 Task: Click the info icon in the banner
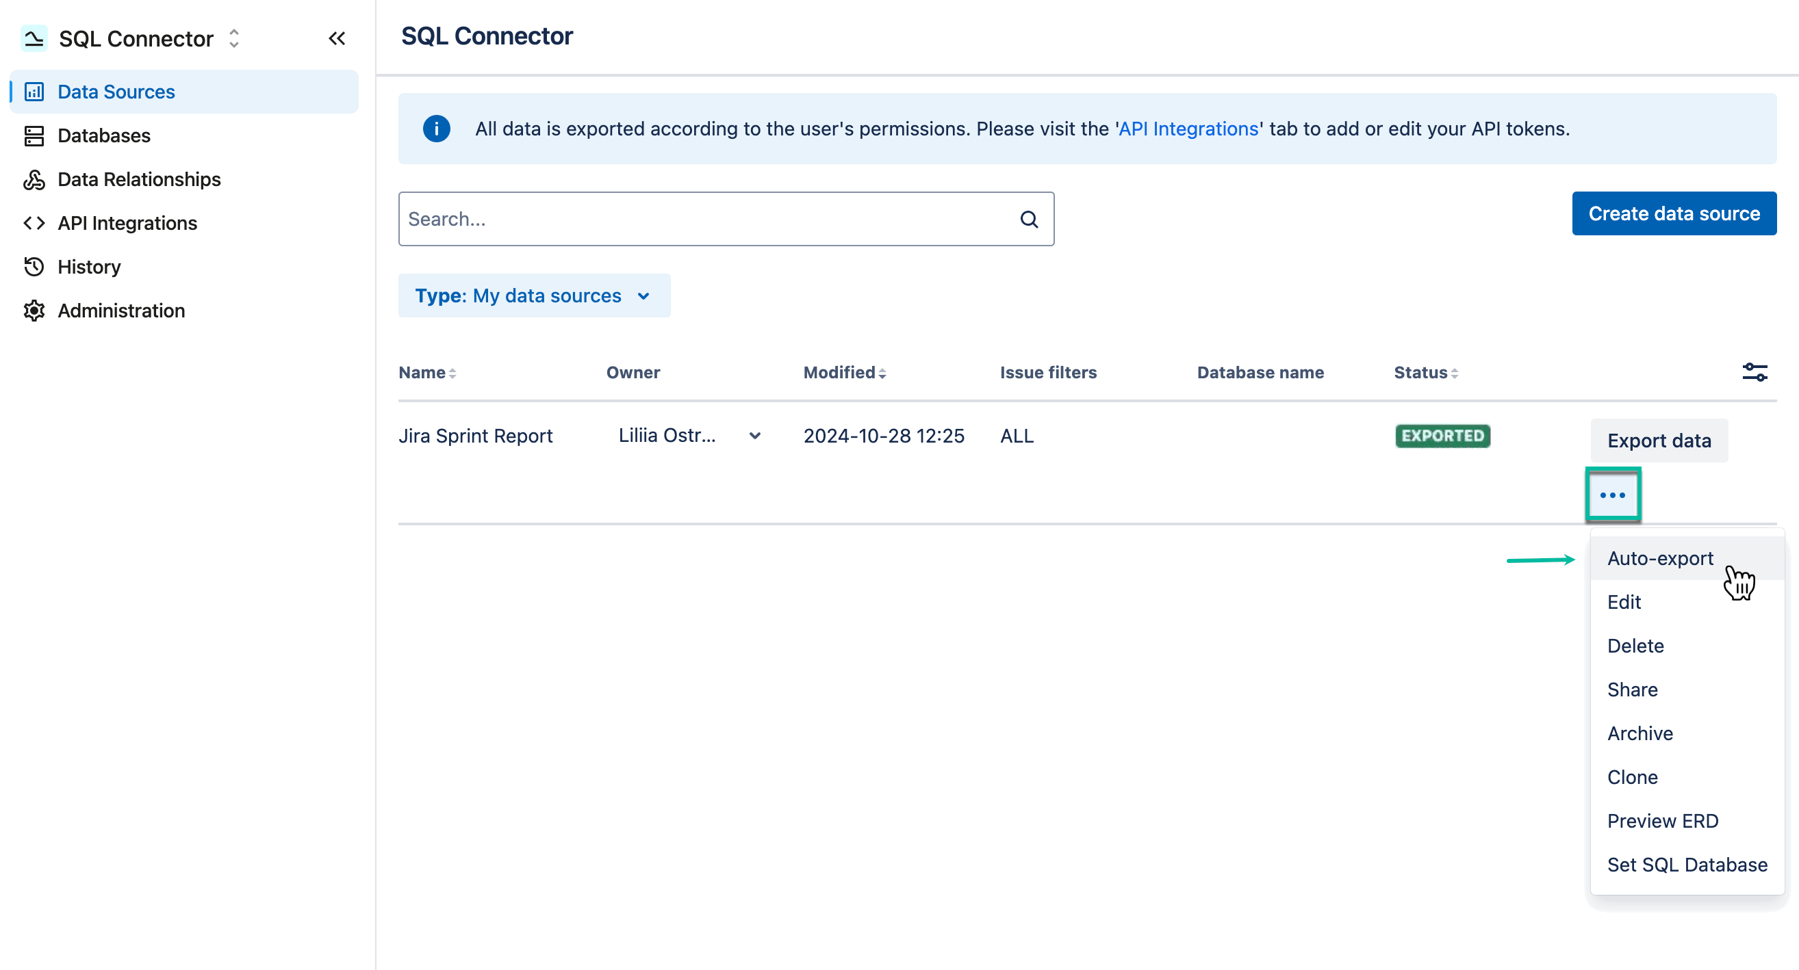tap(436, 129)
